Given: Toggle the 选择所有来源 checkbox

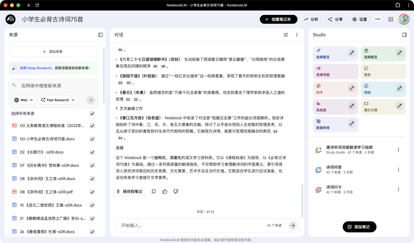Looking at the screenshot, I should point(92,114).
